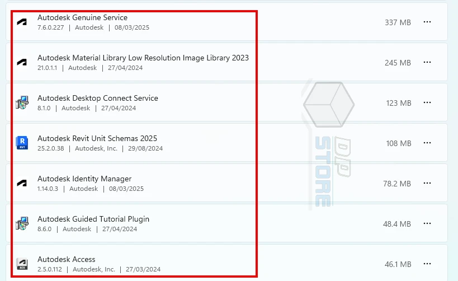This screenshot has width=458, height=281.
Task: Click the 29/08/2024 install date
Action: point(145,148)
